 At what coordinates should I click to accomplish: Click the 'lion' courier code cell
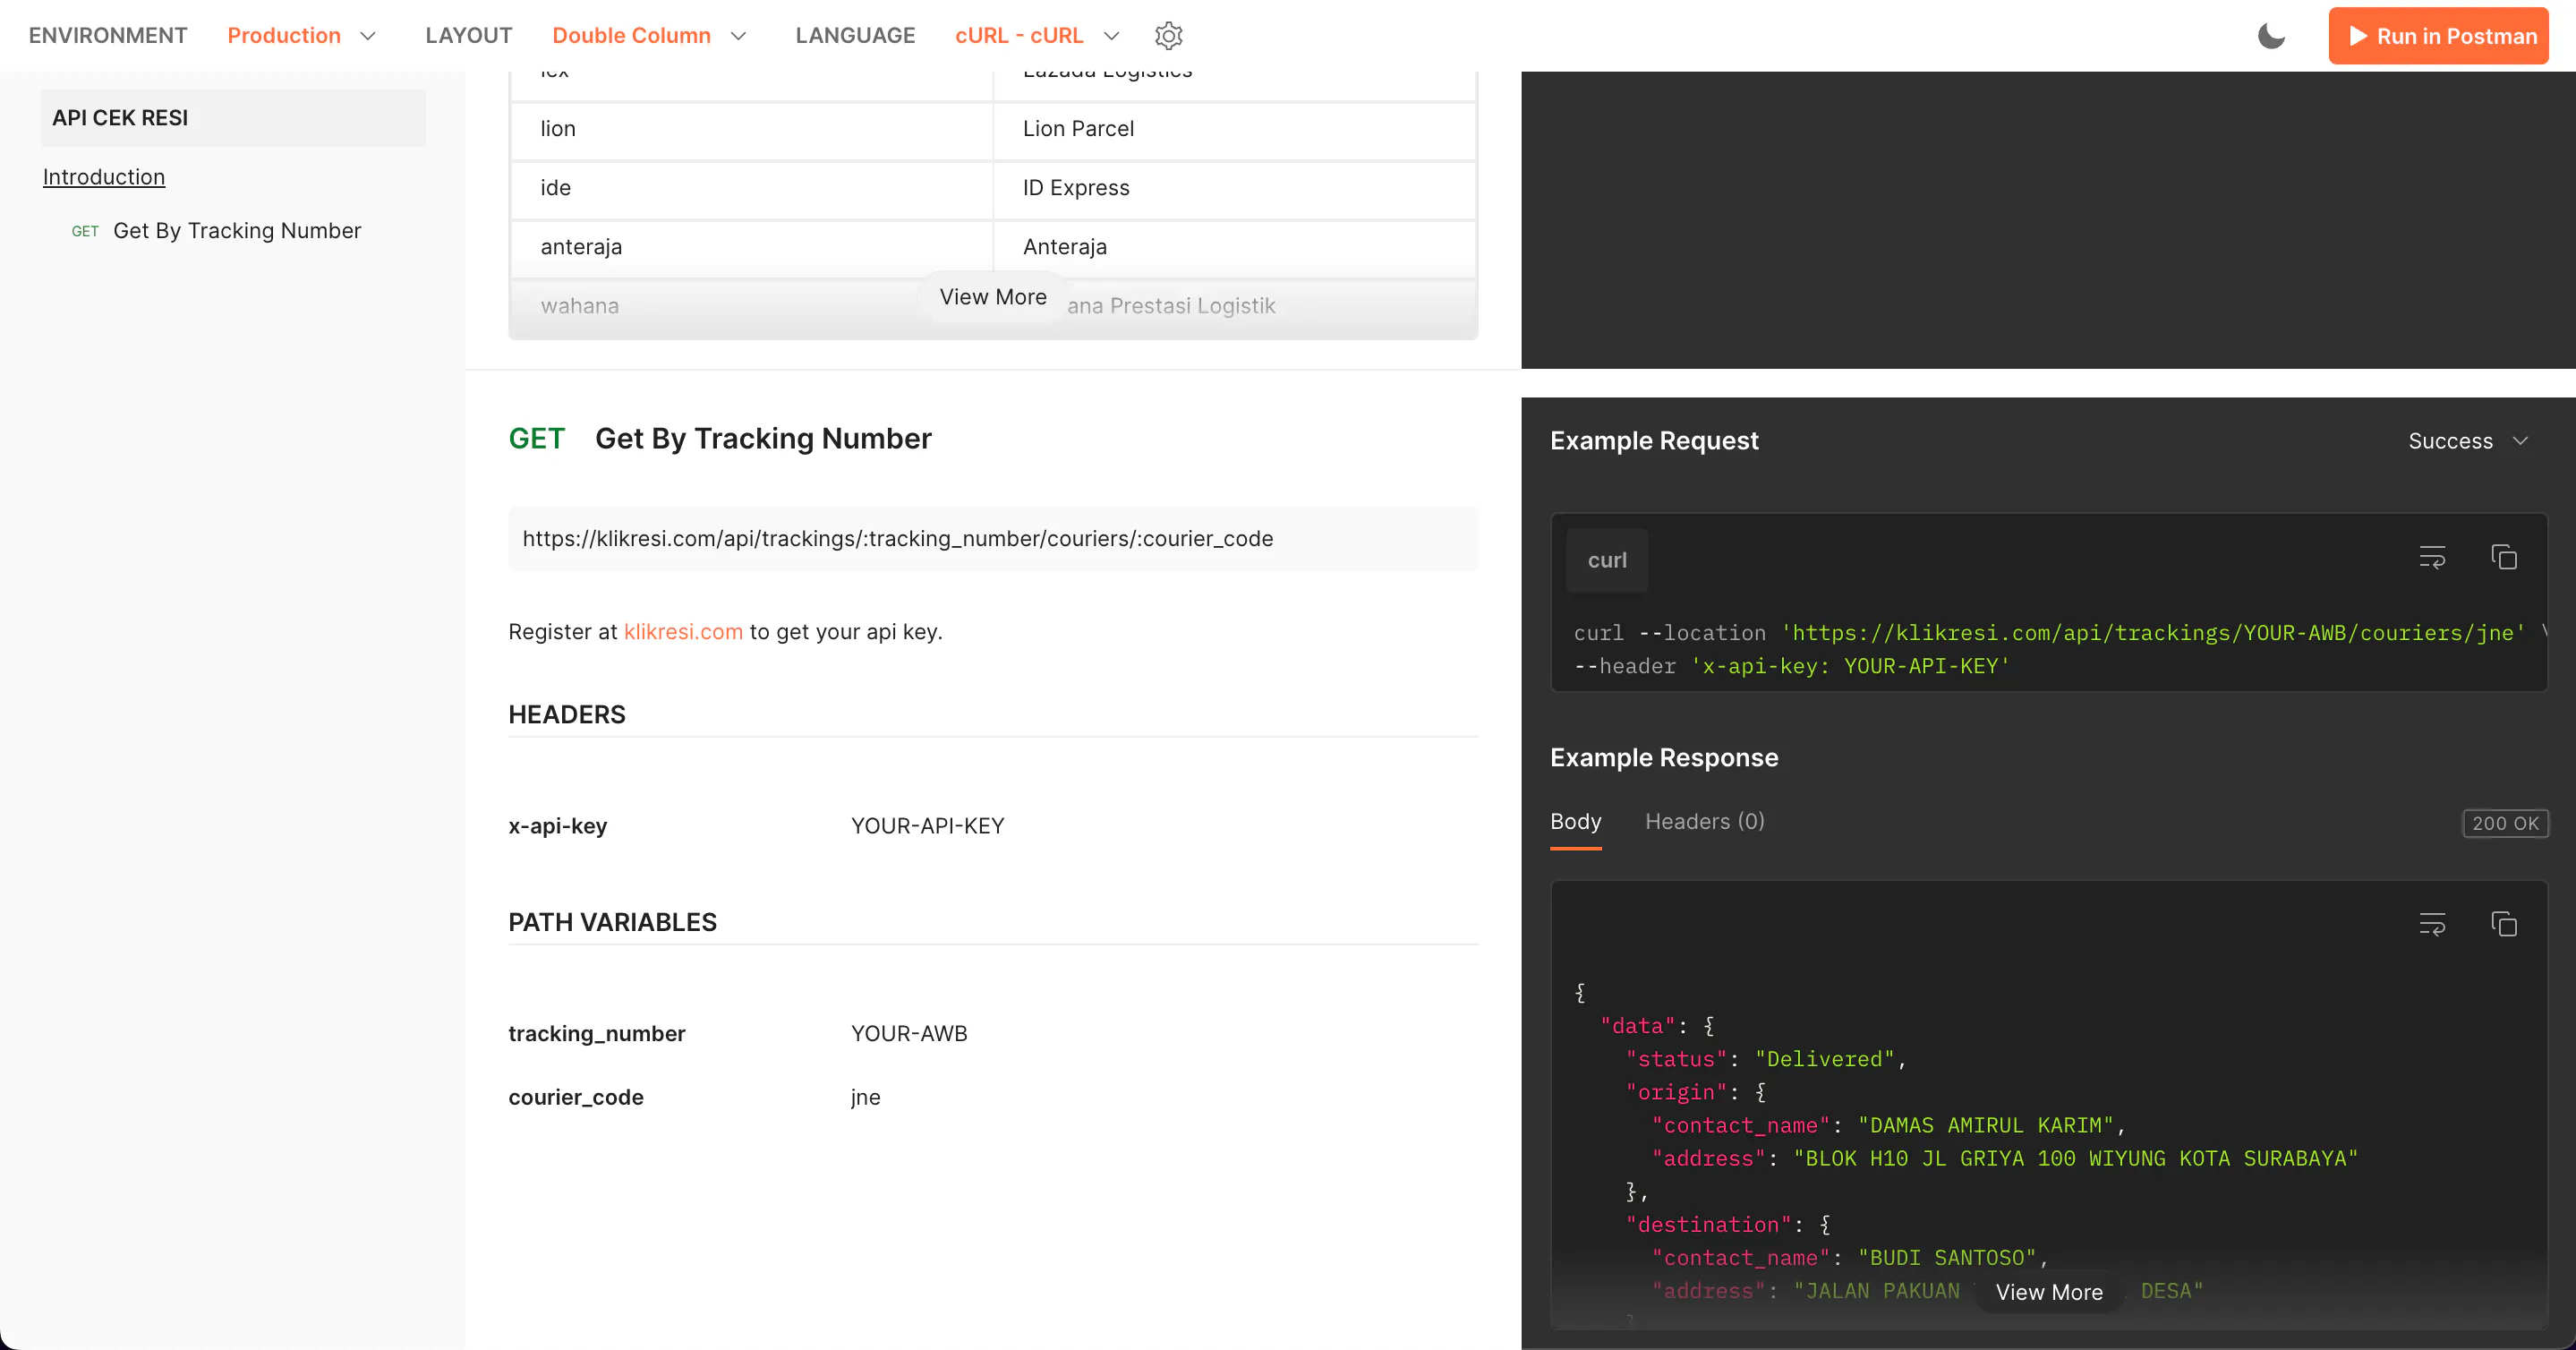tap(751, 130)
